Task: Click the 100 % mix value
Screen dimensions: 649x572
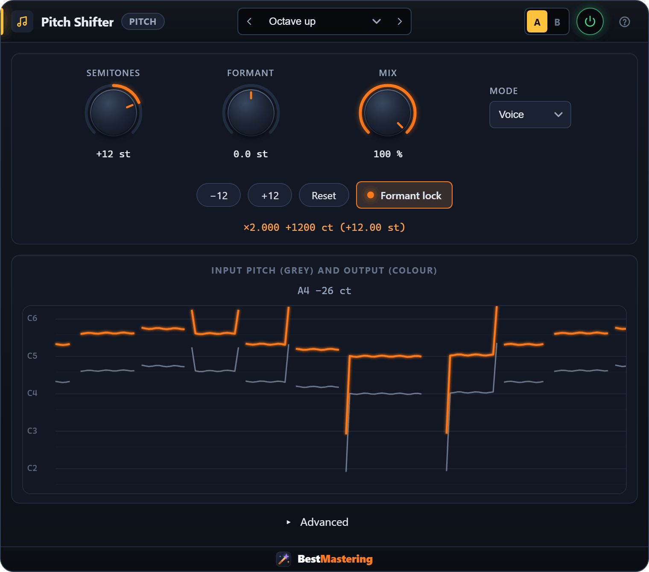Action: (x=388, y=154)
